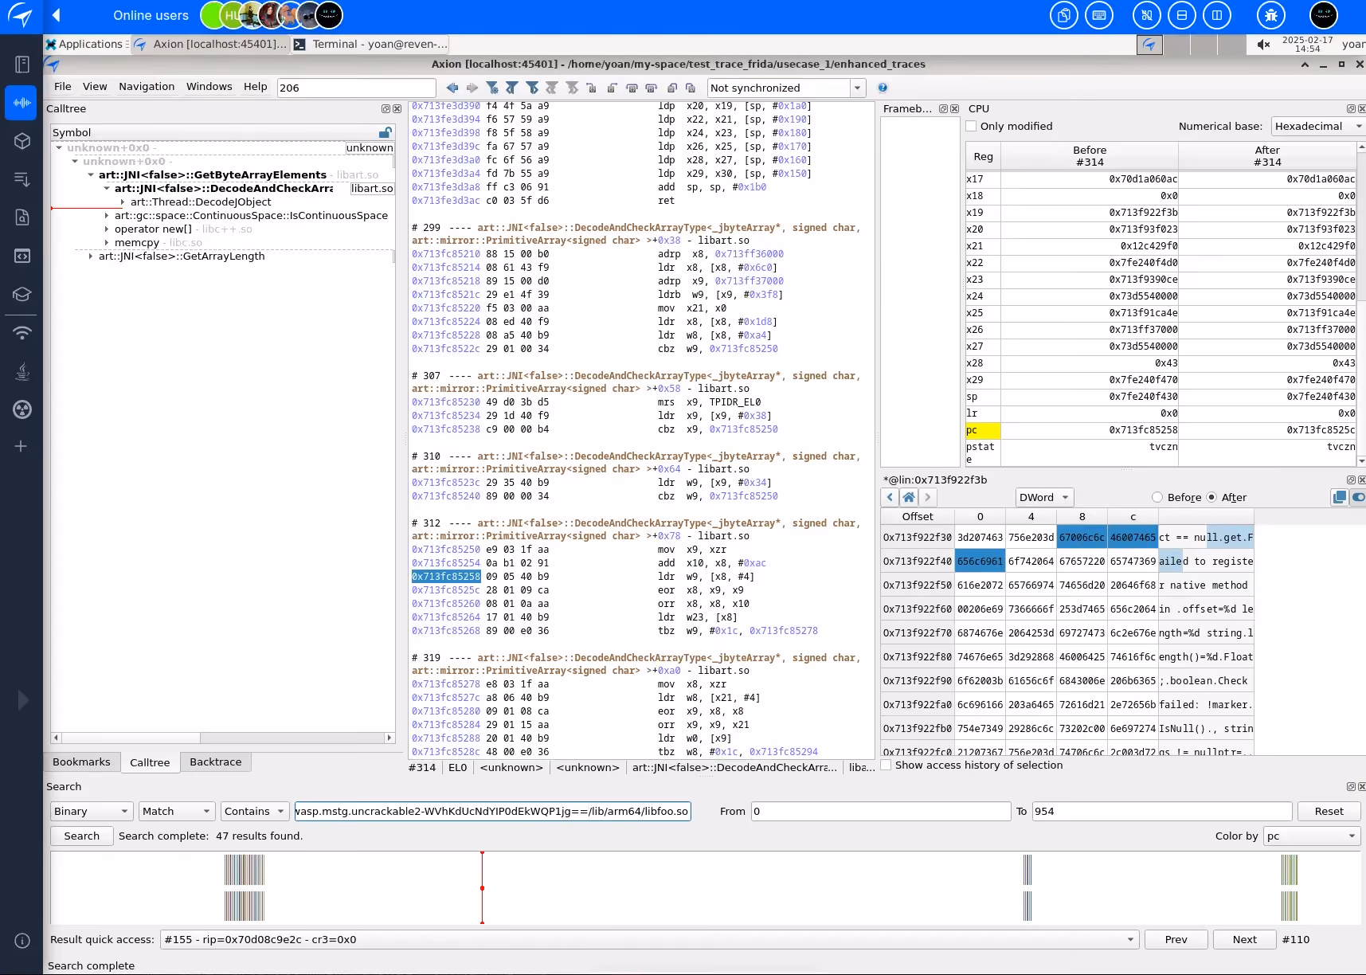Click the home icon in the memory panel
This screenshot has height=975, width=1366.
909,497
